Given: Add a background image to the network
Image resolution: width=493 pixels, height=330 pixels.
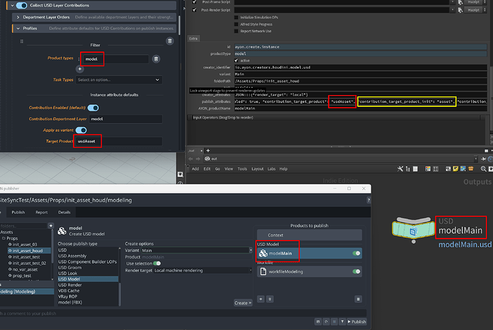Looking at the screenshot, I should click(x=463, y=169).
